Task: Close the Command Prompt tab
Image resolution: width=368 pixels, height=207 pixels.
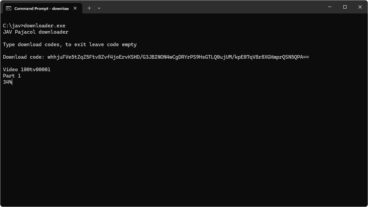Action: click(75, 8)
